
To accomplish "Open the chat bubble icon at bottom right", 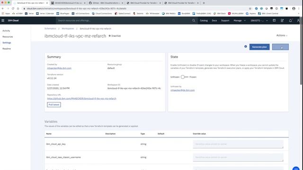I will point(296,169).
